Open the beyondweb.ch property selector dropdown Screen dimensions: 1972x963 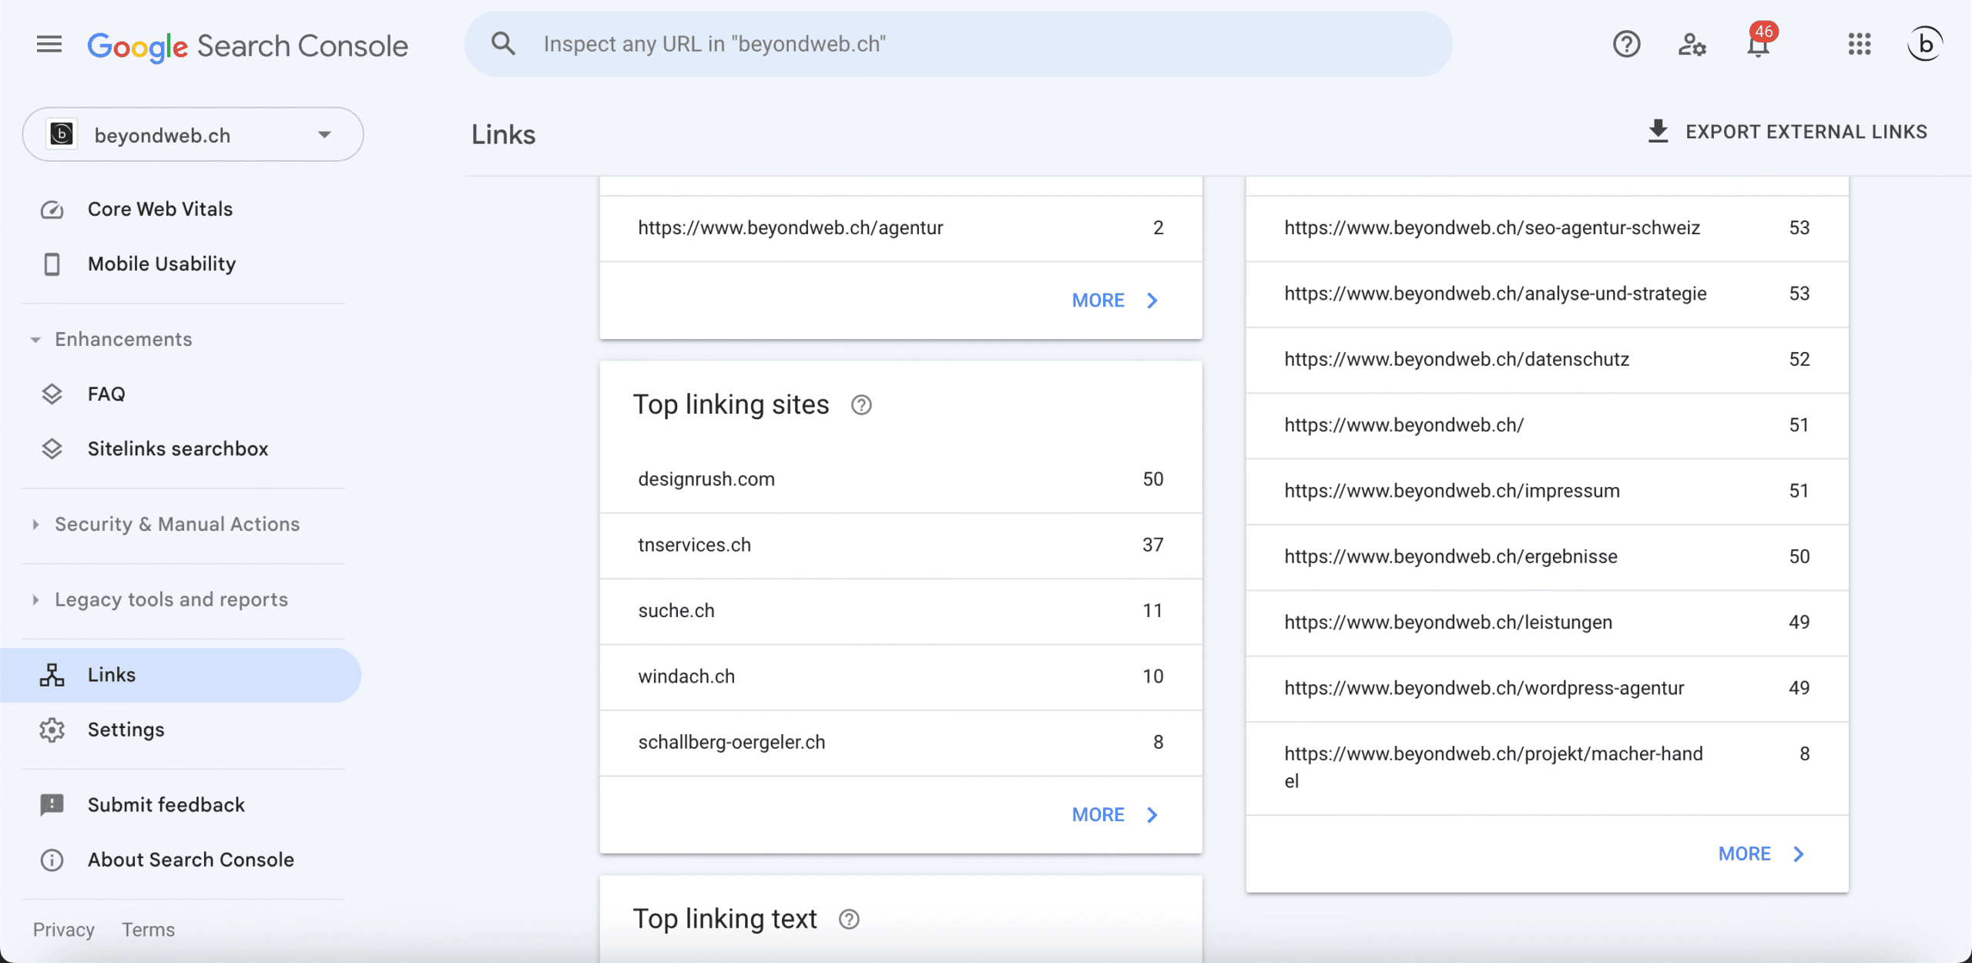(x=193, y=134)
